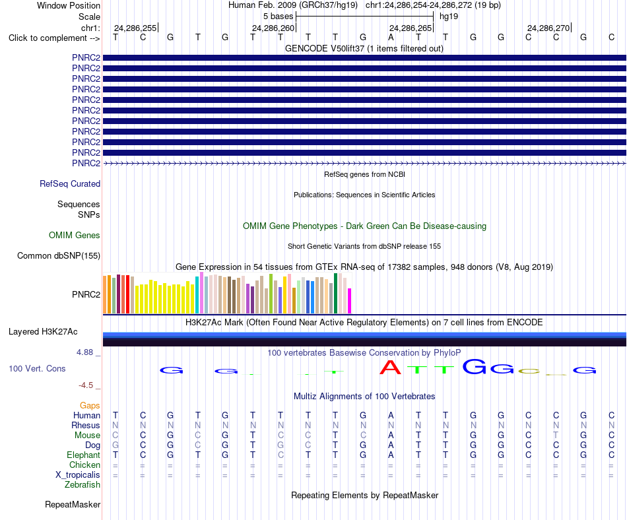
Task: Click the 'Click to complement -->' label
Action: pyautogui.click(x=54, y=38)
